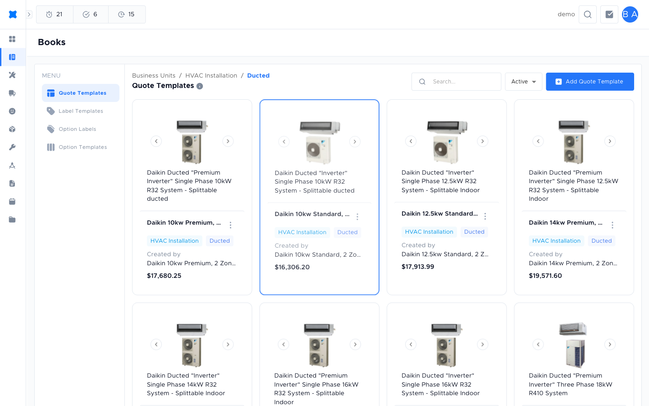Go to HVAC Installation breadcrumb
Screen dimensions: 649x406
(211, 76)
